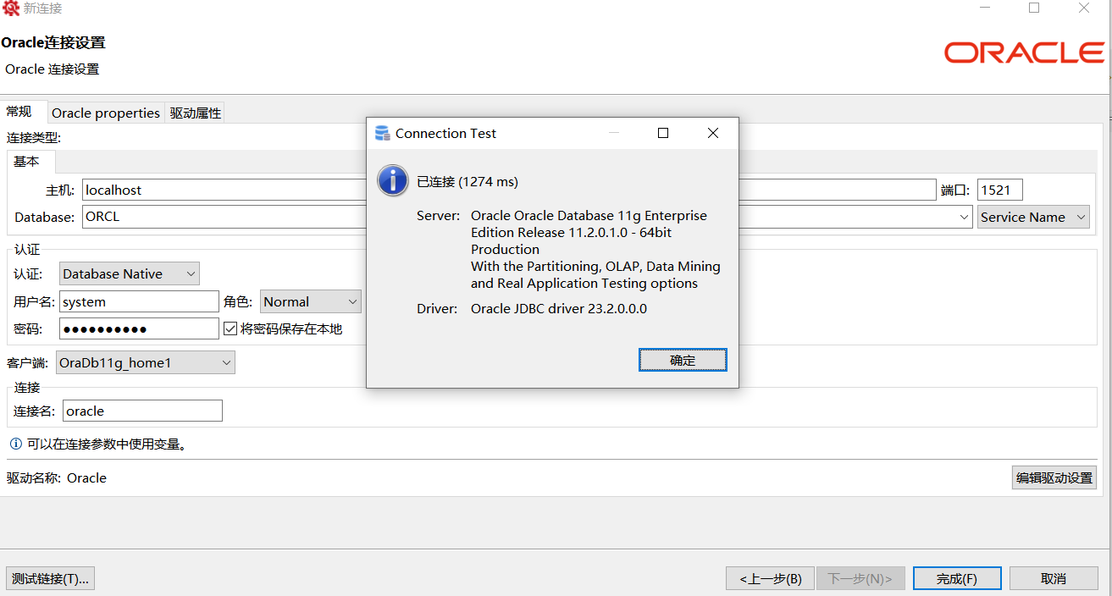
Task: Click the DBeaver icon in the window title bar
Action: (11, 8)
